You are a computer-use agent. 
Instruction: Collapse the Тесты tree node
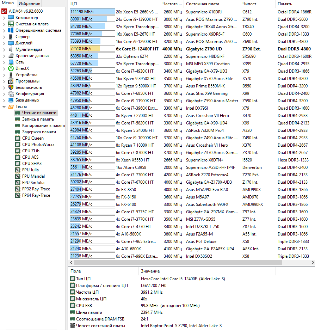point(4,106)
